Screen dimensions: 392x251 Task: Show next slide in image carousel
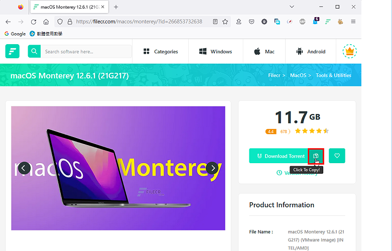point(213,168)
